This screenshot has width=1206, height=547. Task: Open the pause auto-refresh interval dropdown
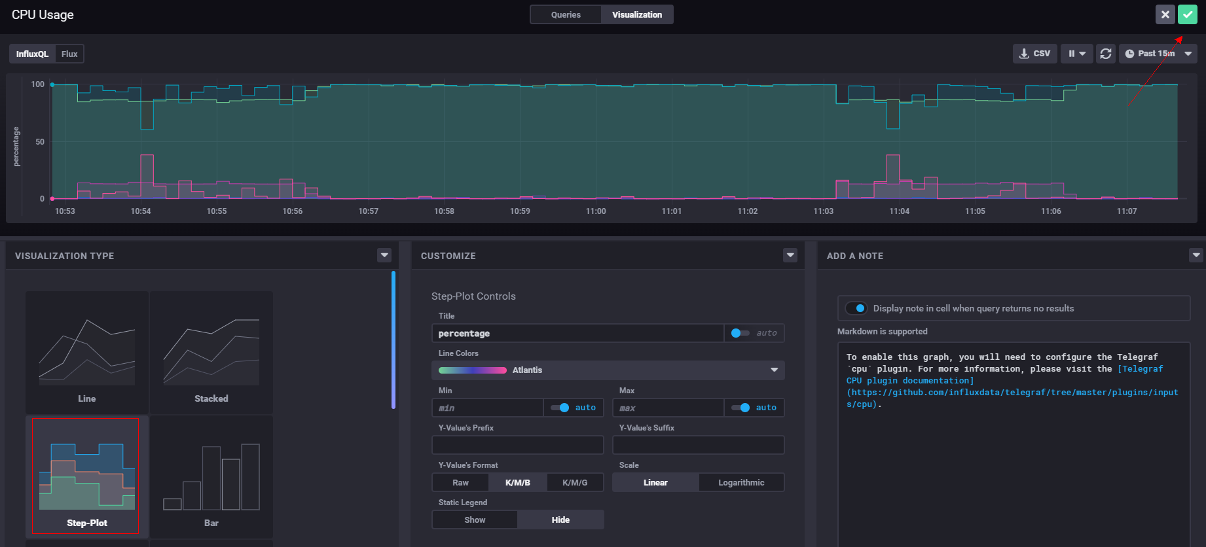pos(1076,54)
